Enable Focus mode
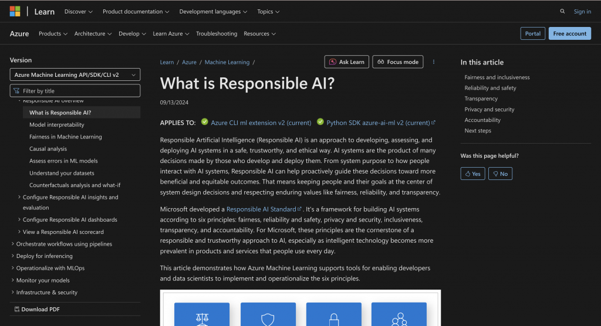 (x=398, y=62)
